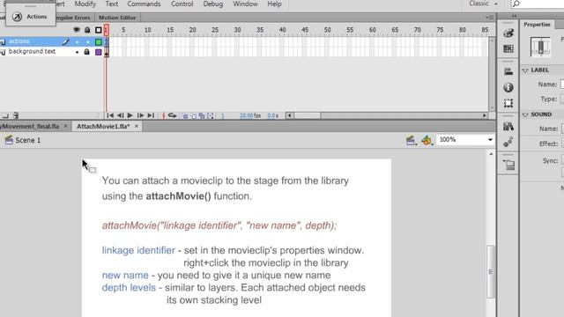Play the timeline
564x317 pixels.
click(x=130, y=115)
